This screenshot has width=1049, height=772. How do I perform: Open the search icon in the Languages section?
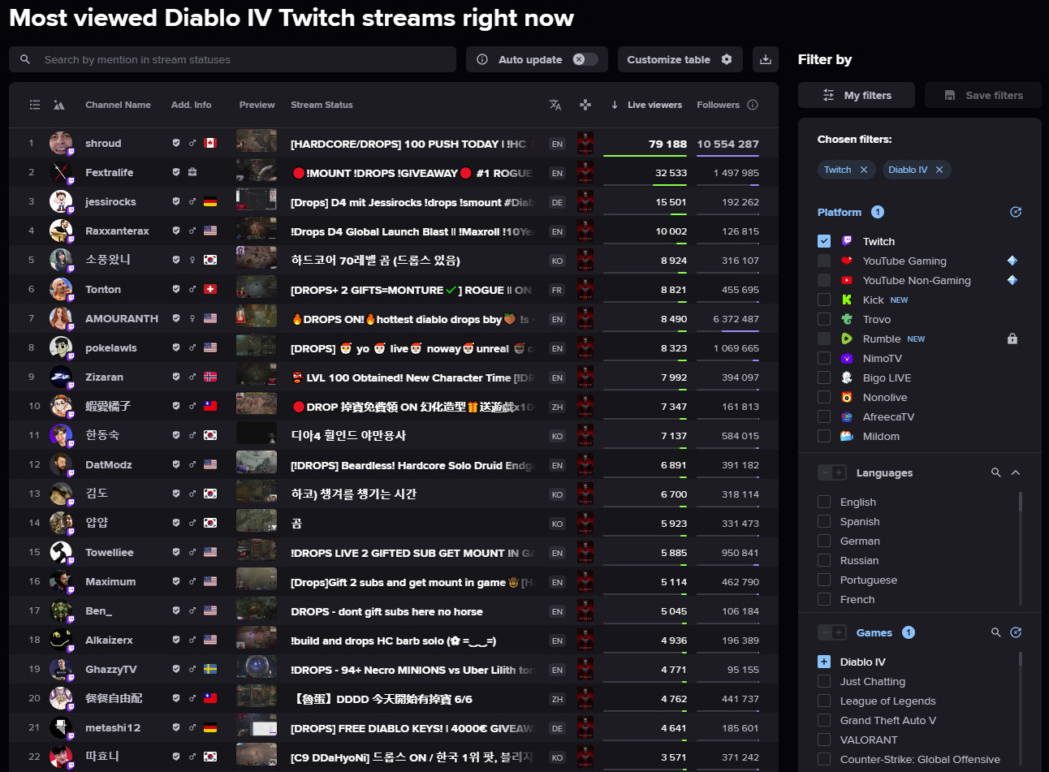tap(995, 472)
